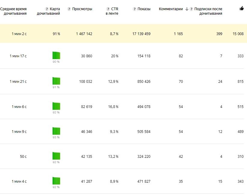Open read-through chart showing 93 %
The height and width of the screenshot is (195, 247).
click(56, 131)
